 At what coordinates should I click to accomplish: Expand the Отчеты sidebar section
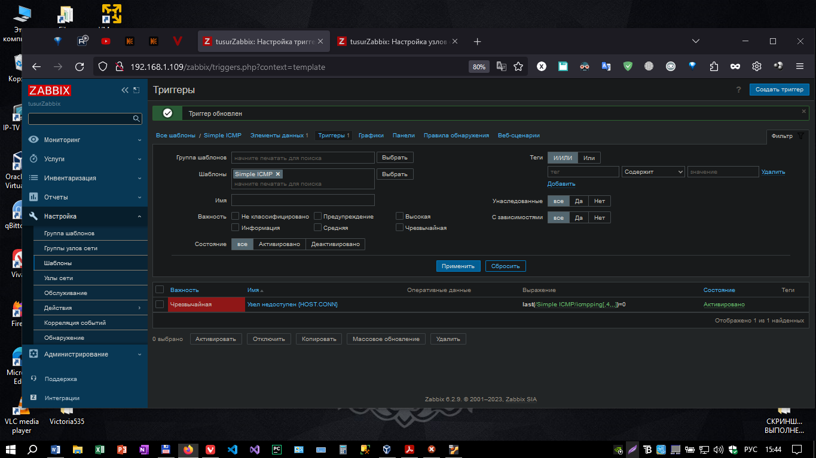[x=85, y=197]
